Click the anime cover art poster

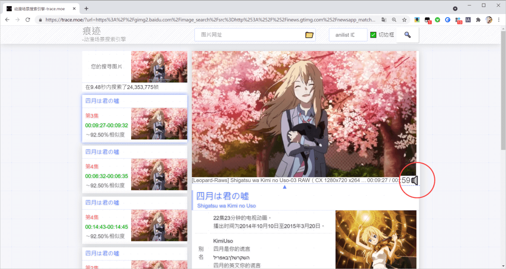376,240
